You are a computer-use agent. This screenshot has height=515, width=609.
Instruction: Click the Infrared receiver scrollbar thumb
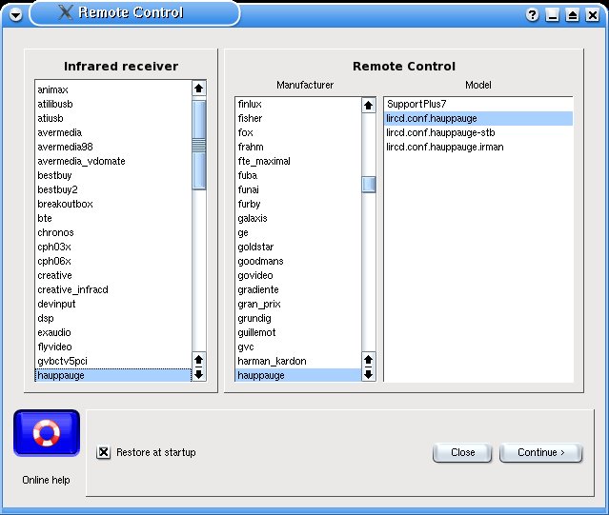199,145
